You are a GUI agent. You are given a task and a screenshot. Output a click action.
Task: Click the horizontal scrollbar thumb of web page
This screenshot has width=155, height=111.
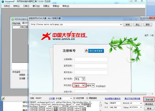(x=89, y=94)
